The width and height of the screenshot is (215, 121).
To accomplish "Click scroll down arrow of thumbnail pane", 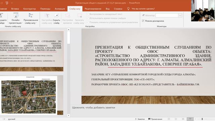I will click(x=69, y=116).
